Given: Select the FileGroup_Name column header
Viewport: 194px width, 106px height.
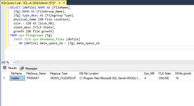Looking at the screenshot, I should (37, 73).
